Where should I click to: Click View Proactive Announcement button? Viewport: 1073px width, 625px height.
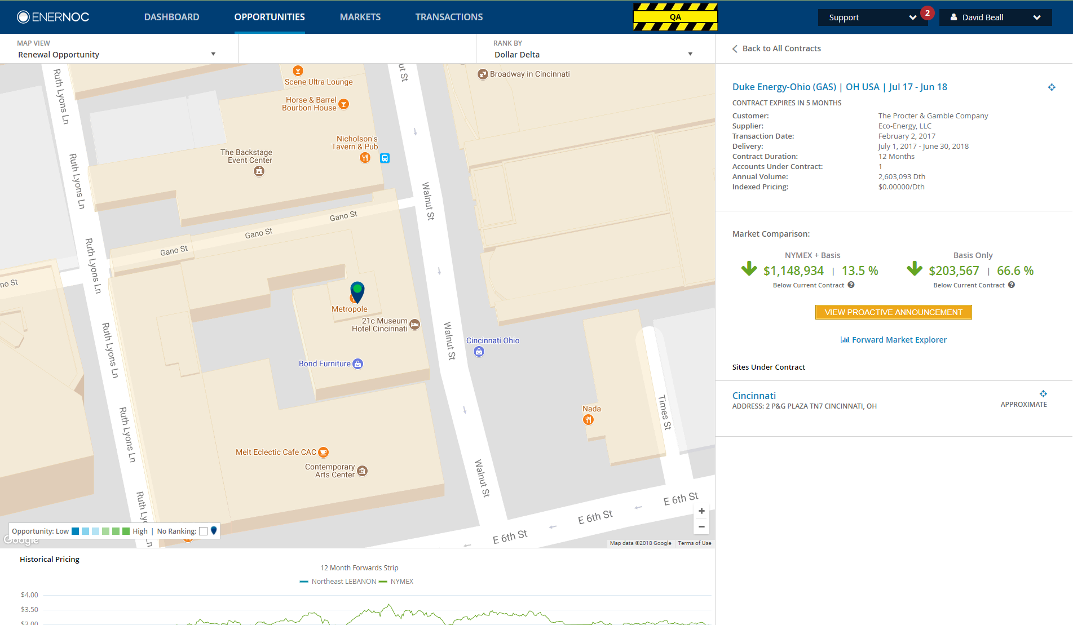(894, 312)
